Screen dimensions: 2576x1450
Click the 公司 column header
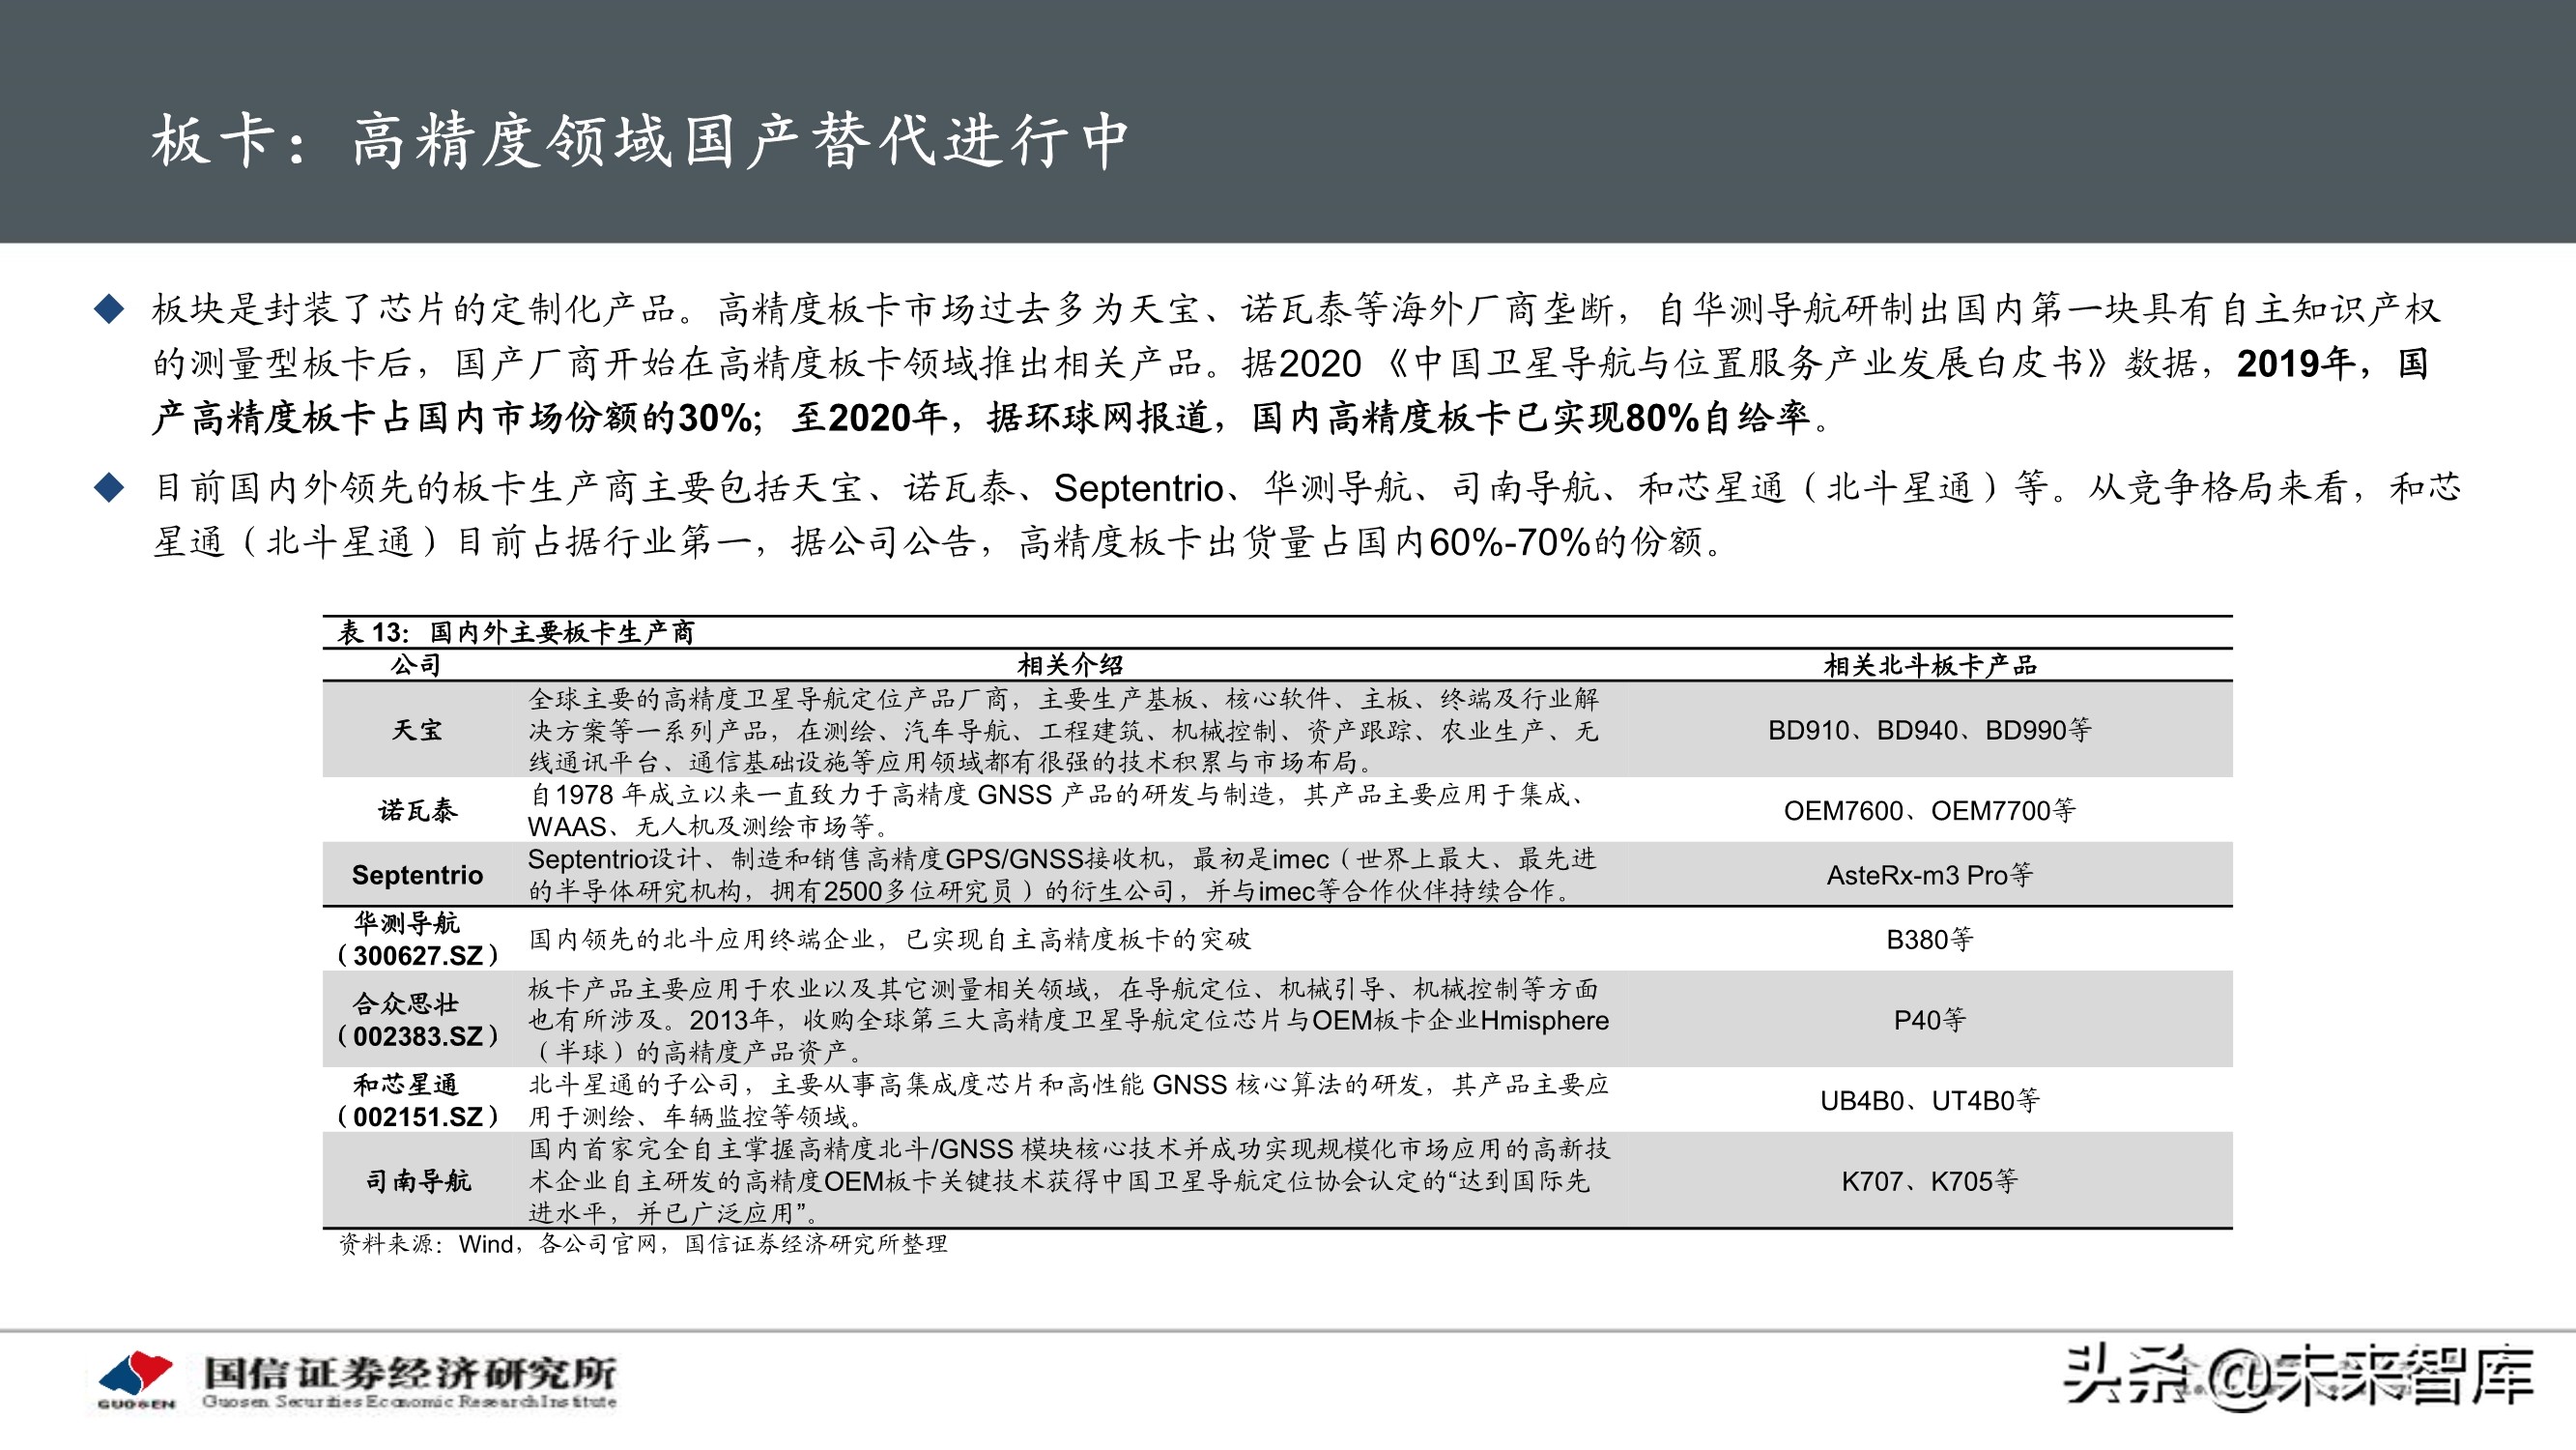pyautogui.click(x=414, y=665)
